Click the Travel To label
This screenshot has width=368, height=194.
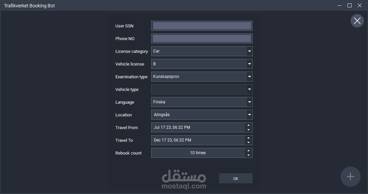tap(124, 140)
